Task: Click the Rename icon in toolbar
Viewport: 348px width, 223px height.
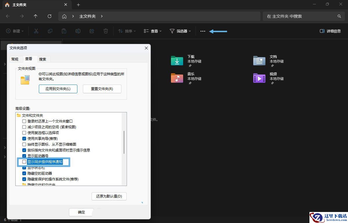Action: click(78, 31)
